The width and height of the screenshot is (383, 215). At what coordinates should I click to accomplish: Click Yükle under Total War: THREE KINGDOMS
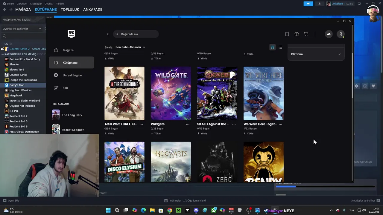(x=110, y=133)
